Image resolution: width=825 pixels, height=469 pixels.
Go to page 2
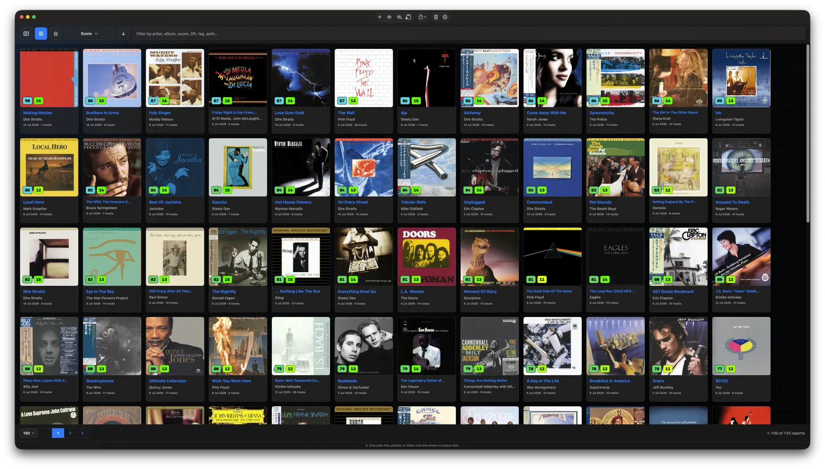70,433
